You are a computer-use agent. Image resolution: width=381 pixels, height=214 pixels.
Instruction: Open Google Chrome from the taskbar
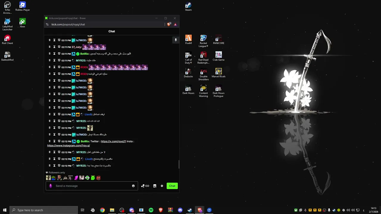click(x=102, y=210)
